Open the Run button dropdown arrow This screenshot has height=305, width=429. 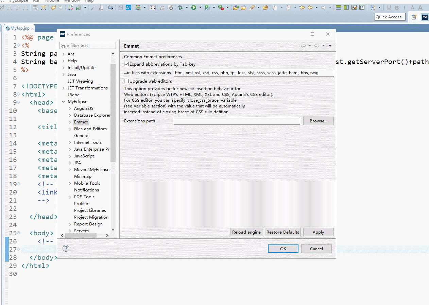point(200,7)
